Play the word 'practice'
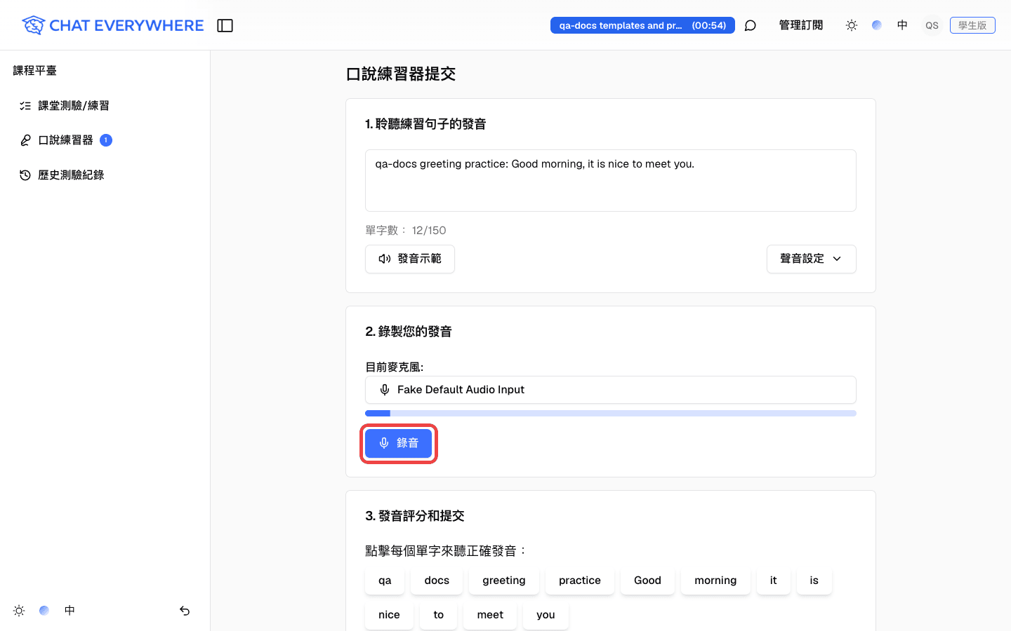This screenshot has height=631, width=1011. (x=580, y=581)
